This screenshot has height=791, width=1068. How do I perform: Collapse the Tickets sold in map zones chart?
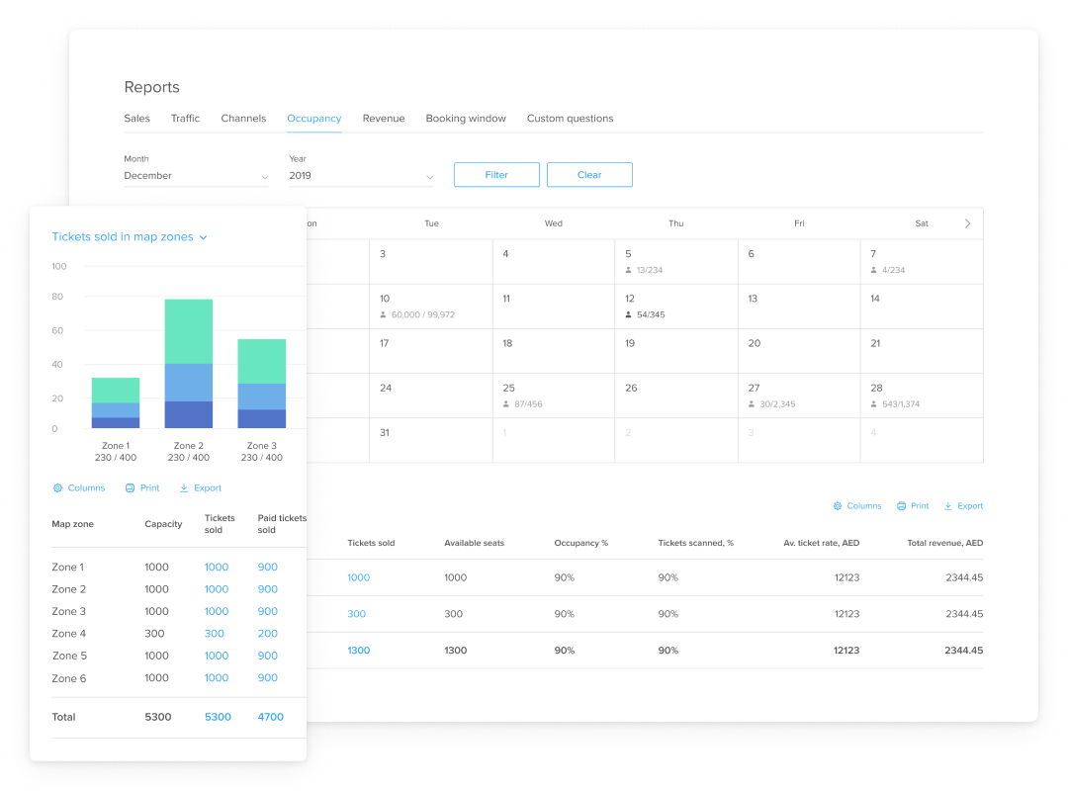click(204, 237)
